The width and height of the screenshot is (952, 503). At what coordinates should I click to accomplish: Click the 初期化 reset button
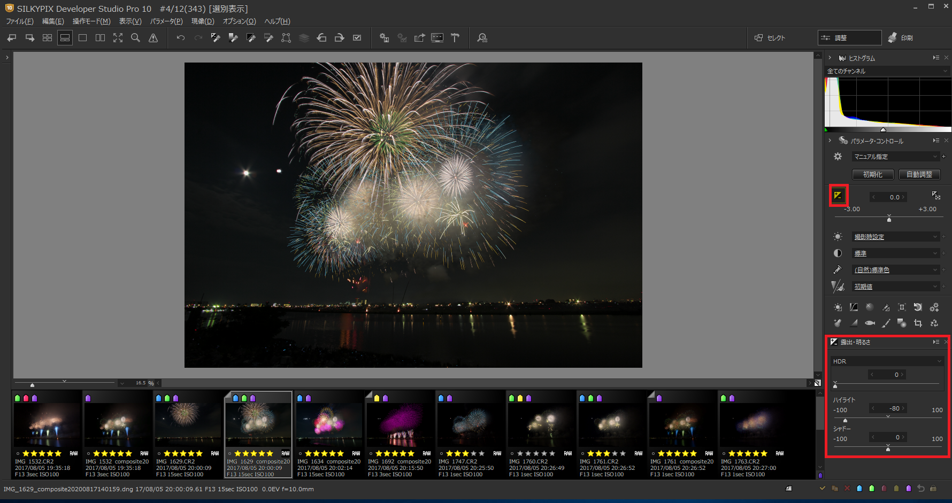pyautogui.click(x=873, y=175)
